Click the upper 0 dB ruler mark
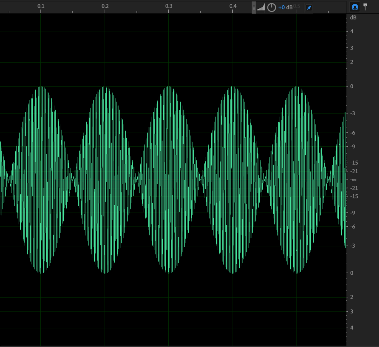Viewport: 379px width, 347px height. click(x=352, y=86)
